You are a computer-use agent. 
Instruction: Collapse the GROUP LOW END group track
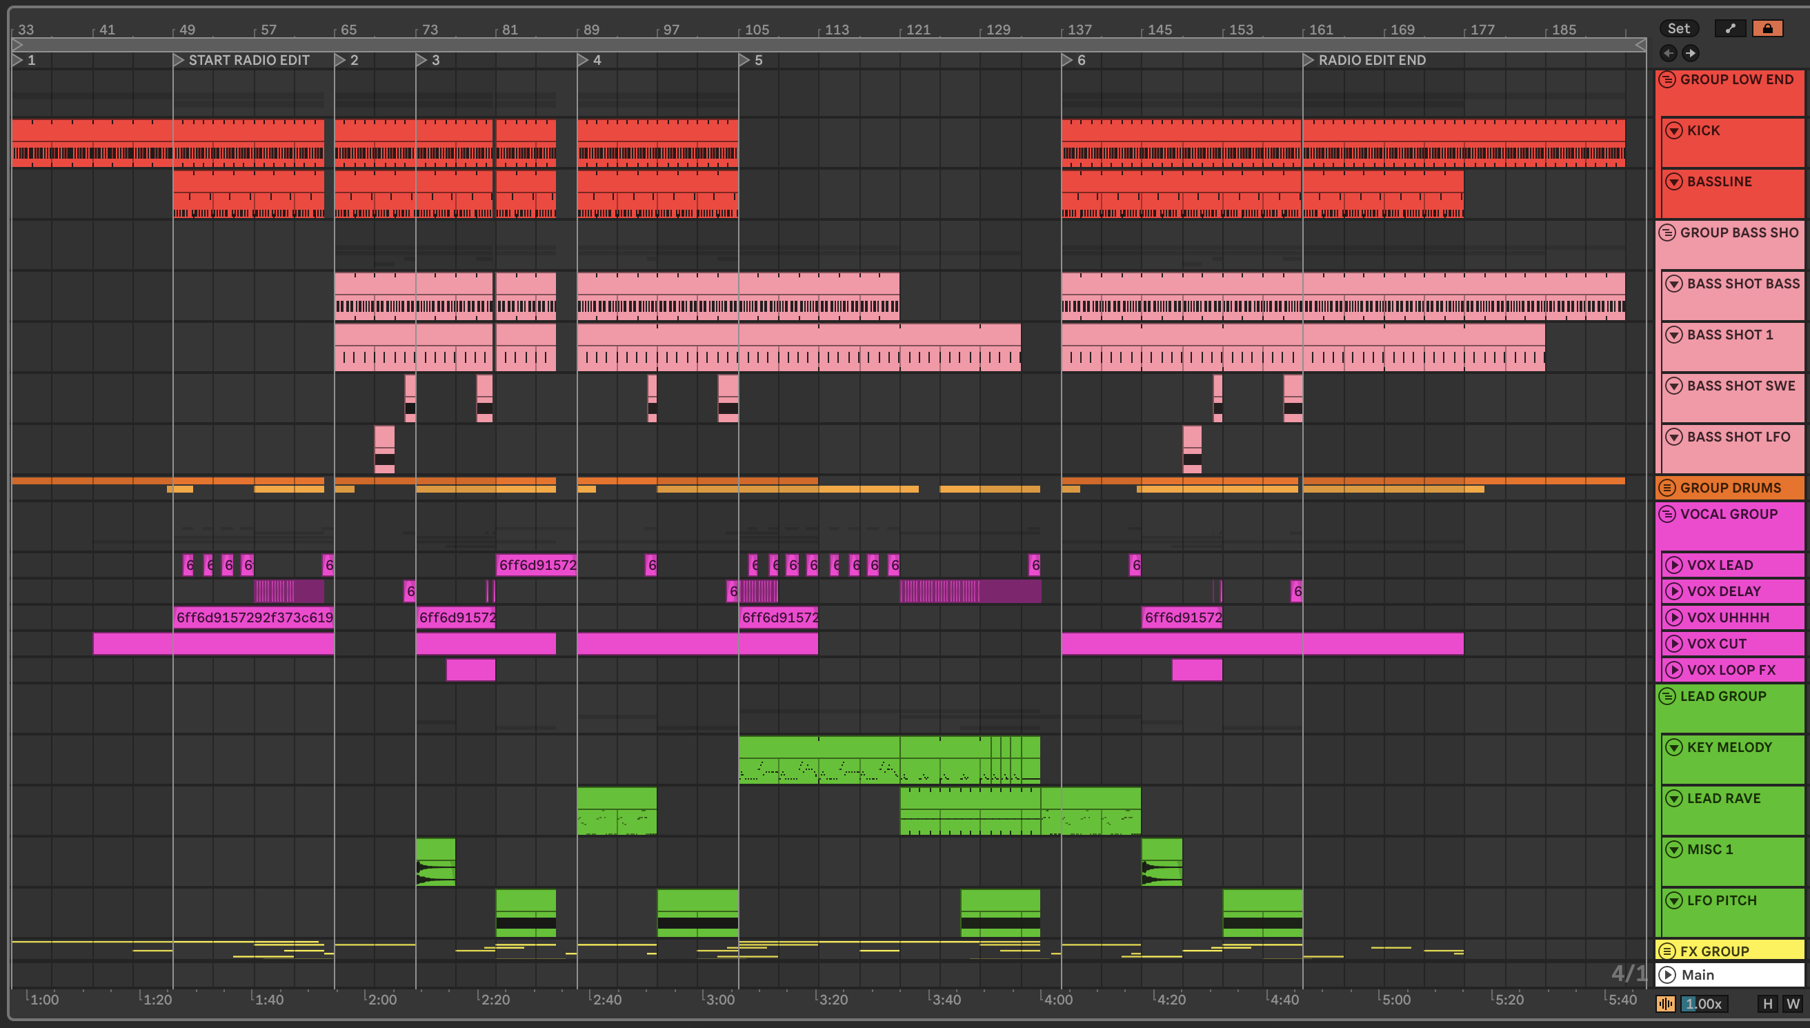tap(1667, 80)
